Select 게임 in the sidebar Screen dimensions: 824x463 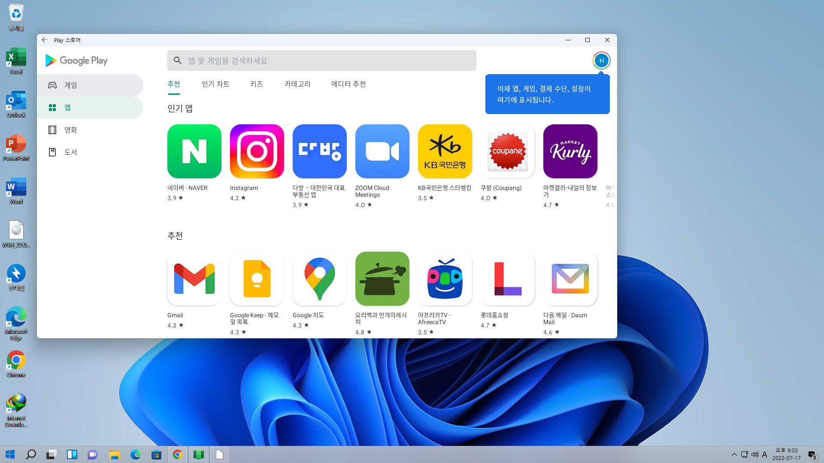click(x=90, y=85)
